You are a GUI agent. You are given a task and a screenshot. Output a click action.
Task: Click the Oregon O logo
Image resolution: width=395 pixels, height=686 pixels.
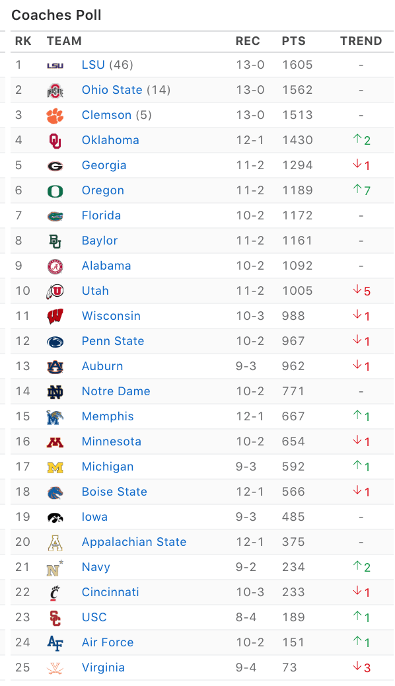[55, 191]
